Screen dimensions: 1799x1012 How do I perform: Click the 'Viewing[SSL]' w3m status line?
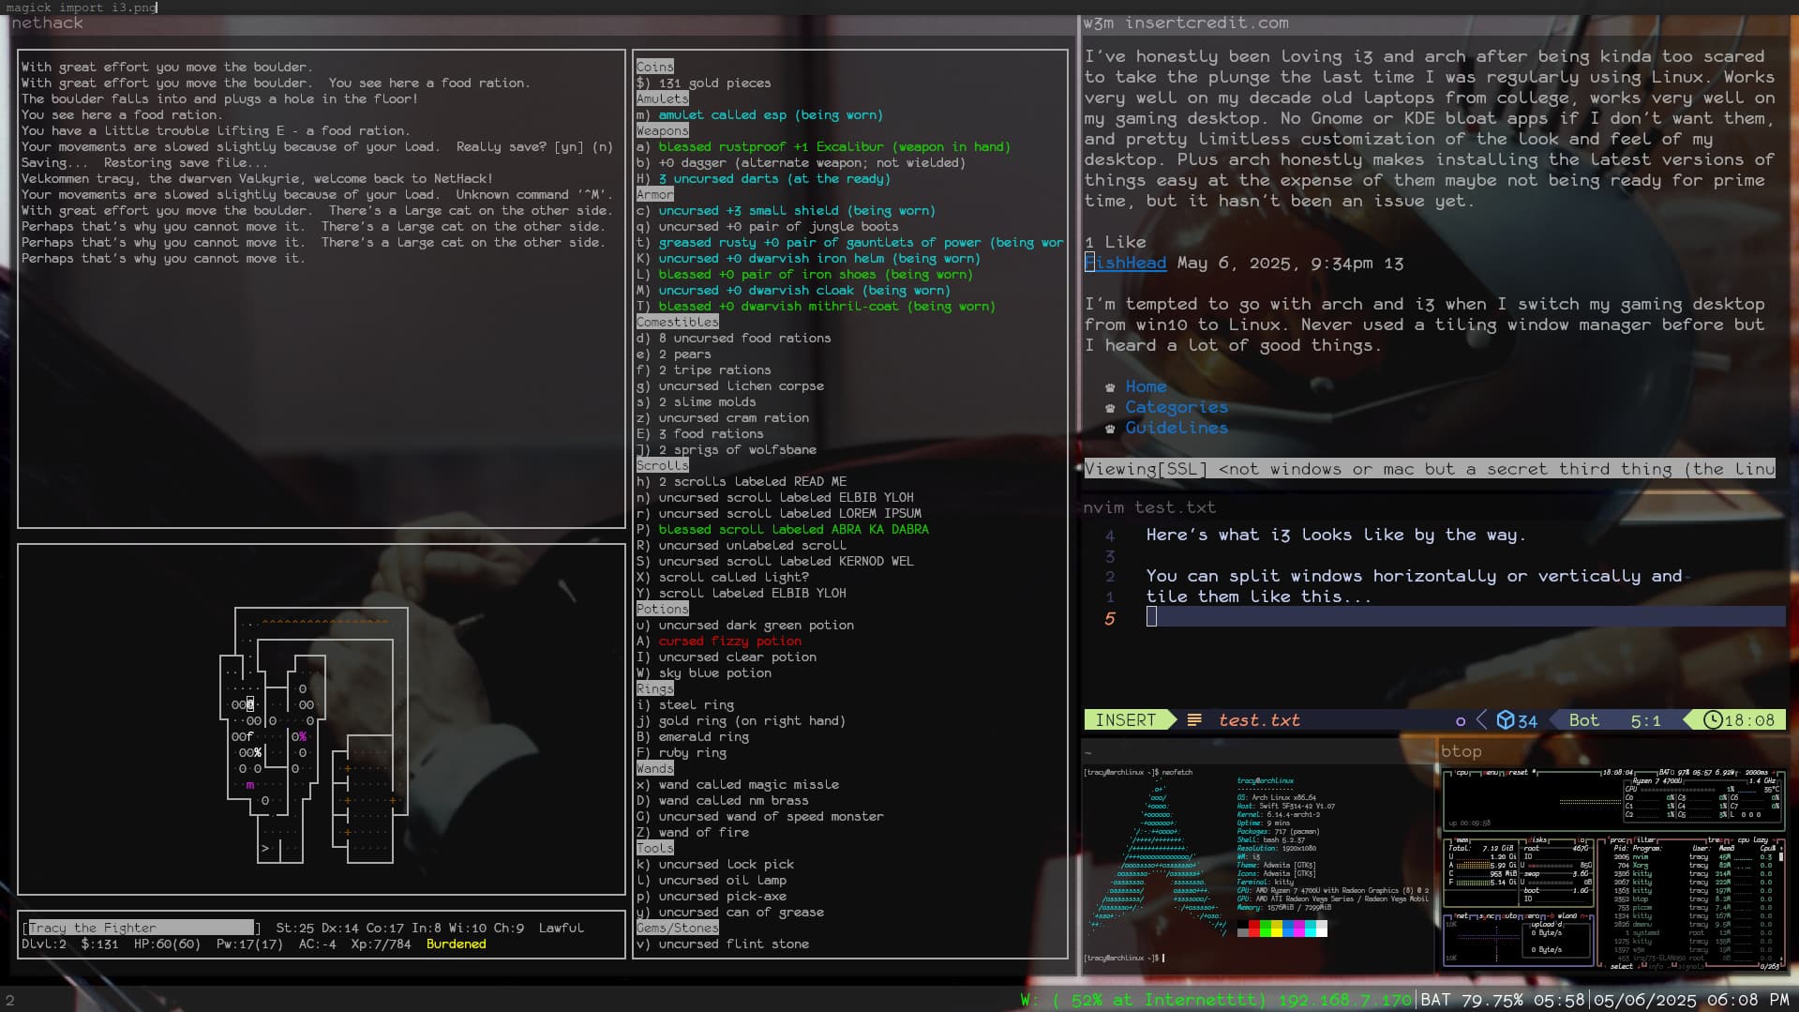(1430, 469)
